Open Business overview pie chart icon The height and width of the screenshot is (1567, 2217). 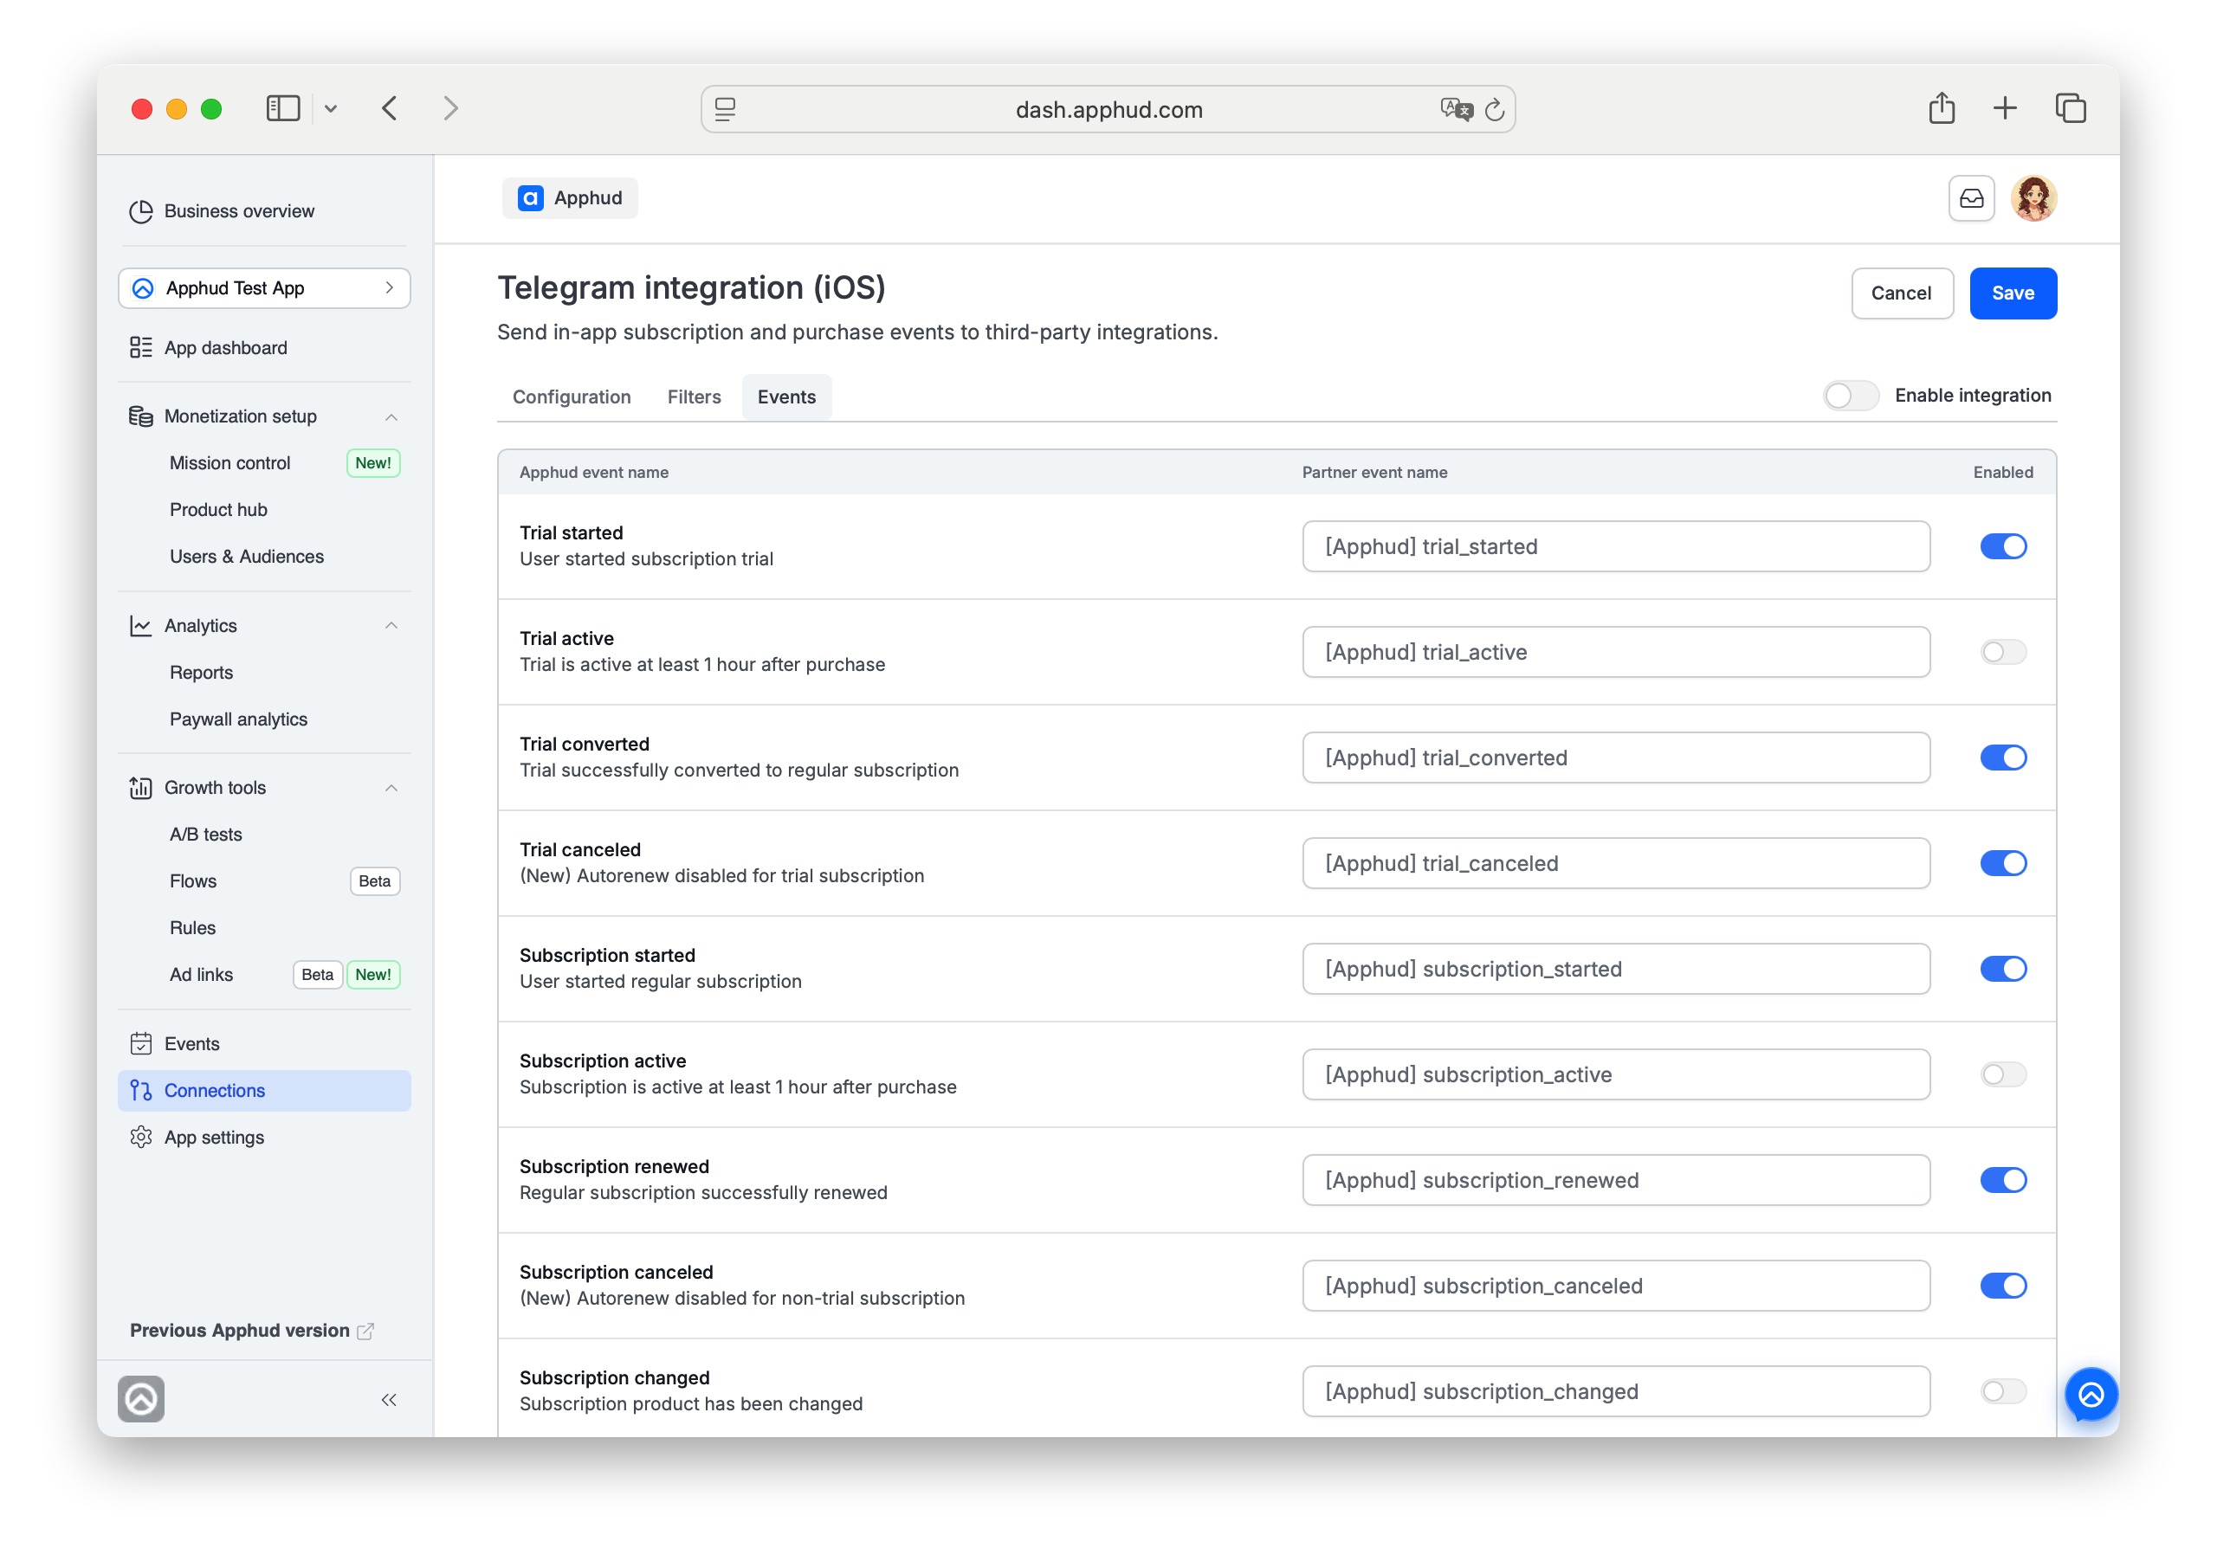(141, 210)
